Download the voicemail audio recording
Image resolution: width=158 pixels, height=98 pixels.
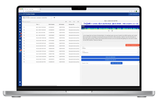[x=112, y=31]
